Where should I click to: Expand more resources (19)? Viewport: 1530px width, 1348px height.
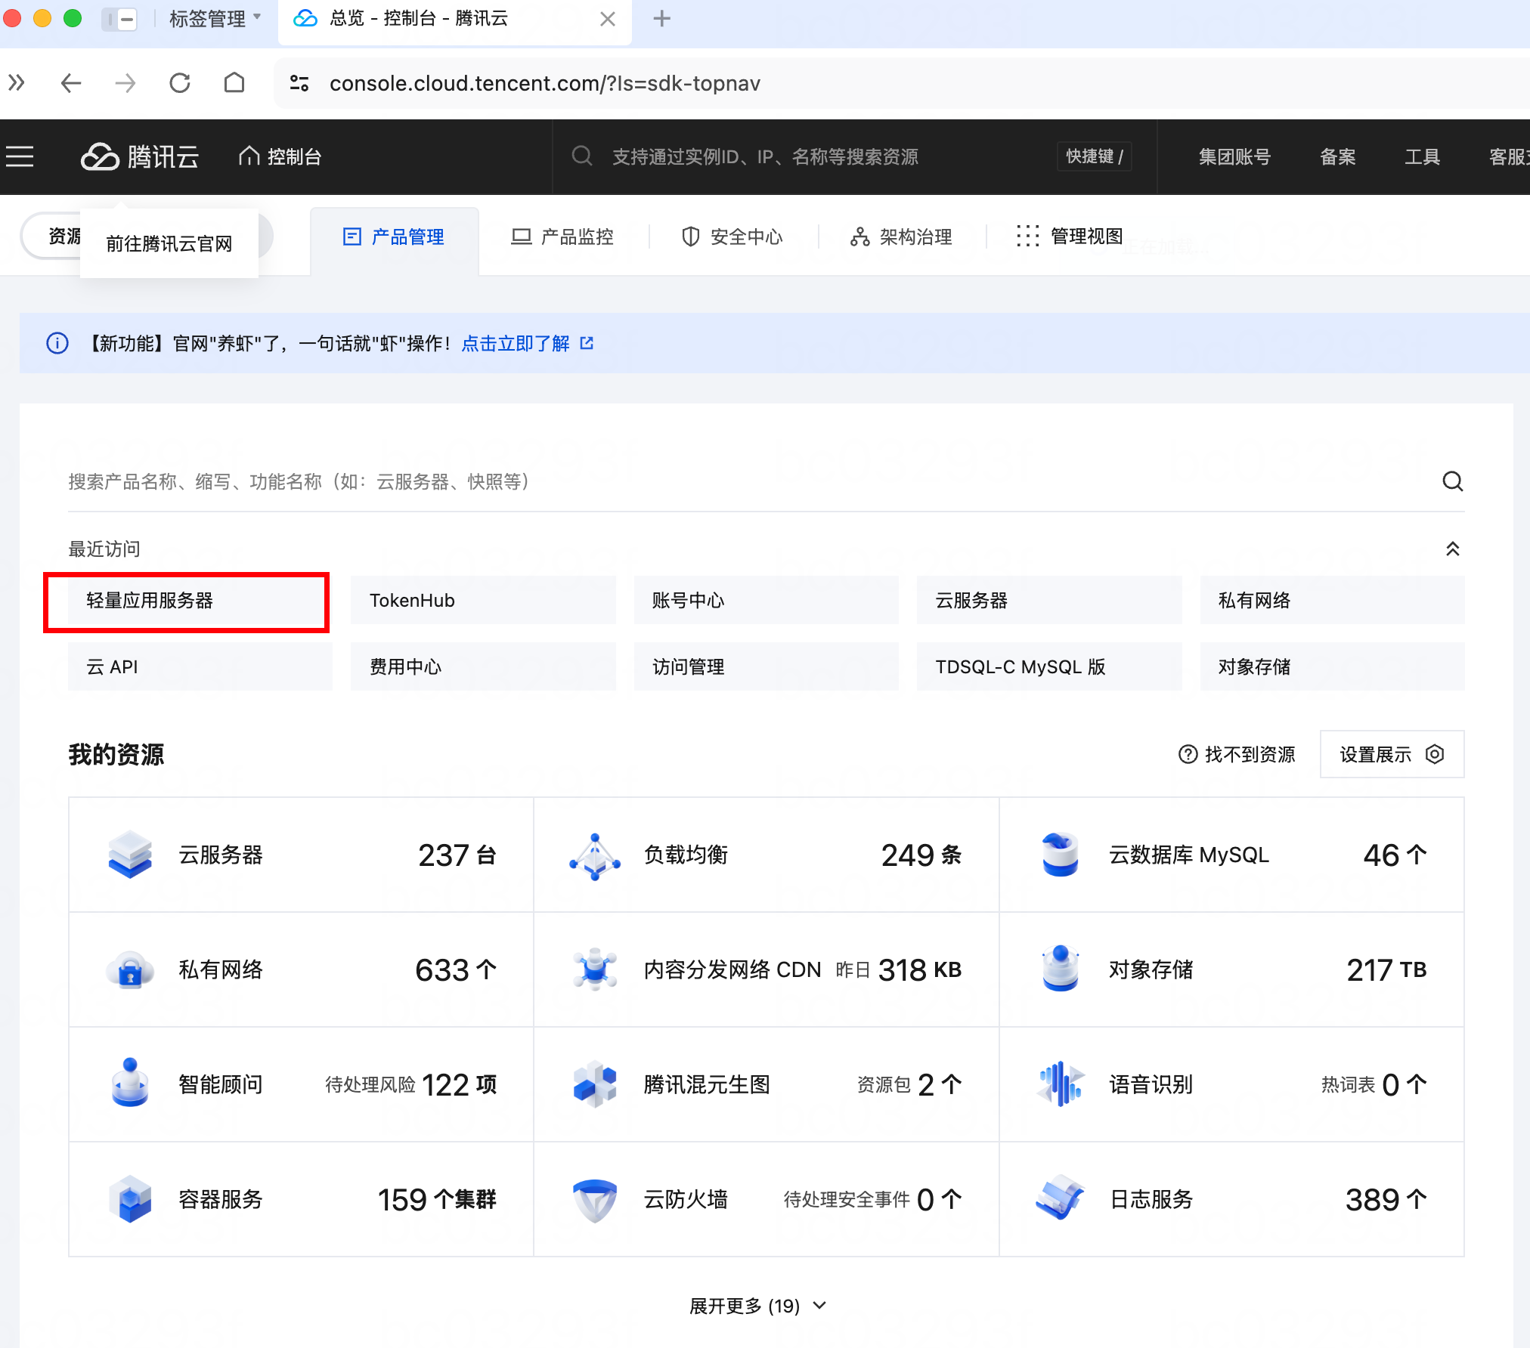click(x=757, y=1306)
